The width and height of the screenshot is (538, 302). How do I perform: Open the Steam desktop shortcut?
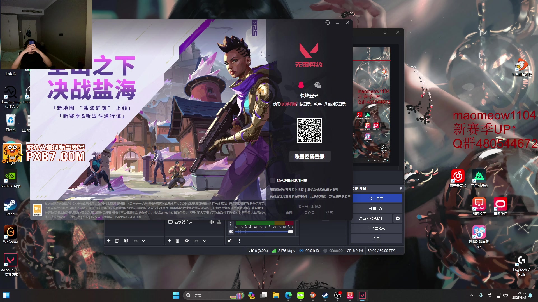11,207
